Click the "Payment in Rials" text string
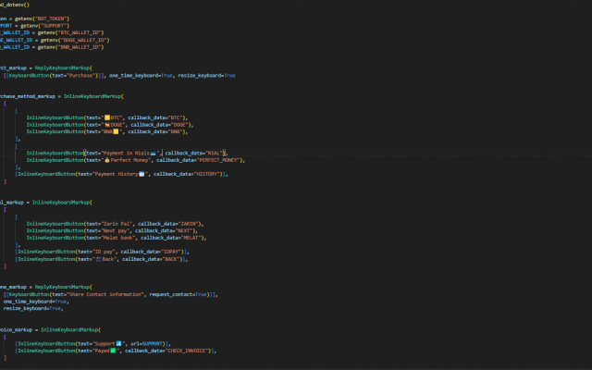Screen dimensions: 592x370 pos(126,153)
